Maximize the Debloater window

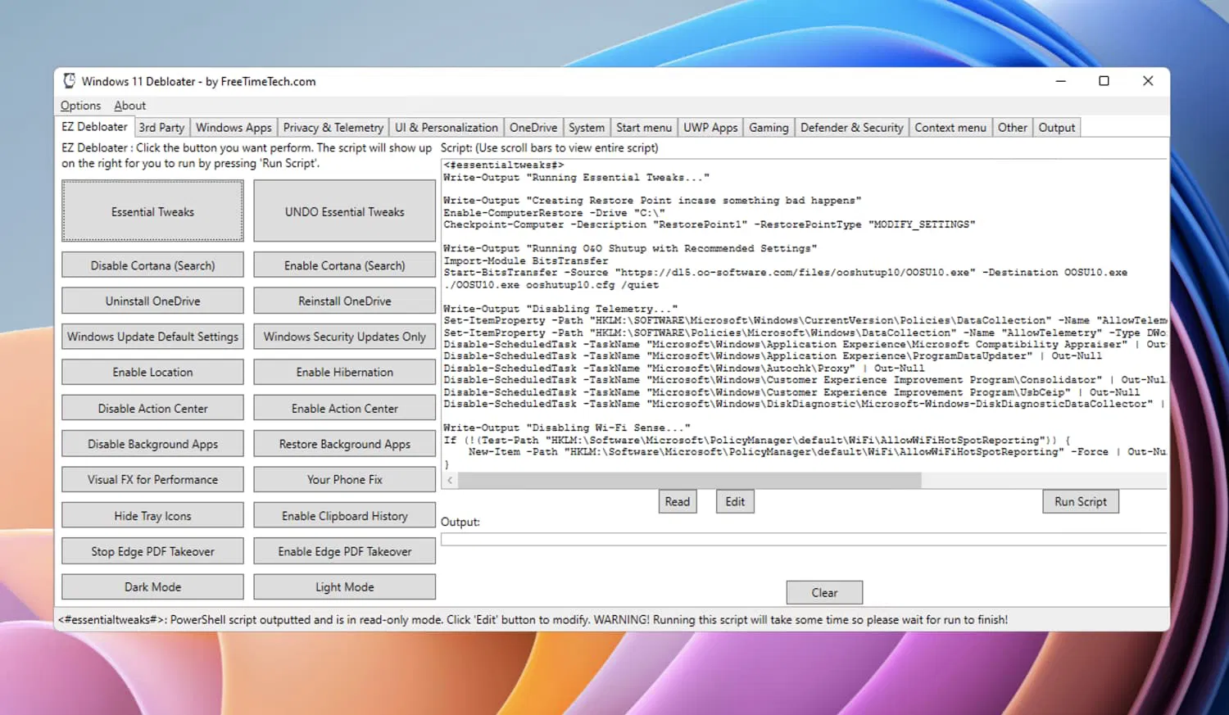click(1104, 81)
